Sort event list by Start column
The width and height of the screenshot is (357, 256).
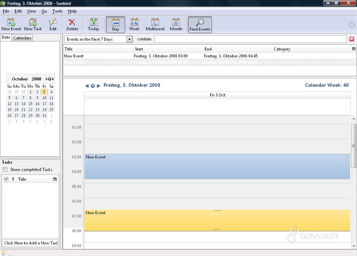168,49
